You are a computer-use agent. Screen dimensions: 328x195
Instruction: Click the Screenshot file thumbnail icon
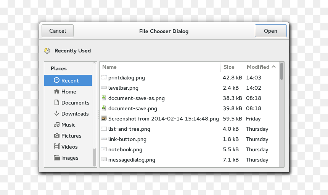click(x=104, y=119)
